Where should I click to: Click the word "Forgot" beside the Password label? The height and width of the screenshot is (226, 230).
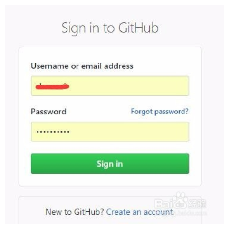click(x=142, y=112)
